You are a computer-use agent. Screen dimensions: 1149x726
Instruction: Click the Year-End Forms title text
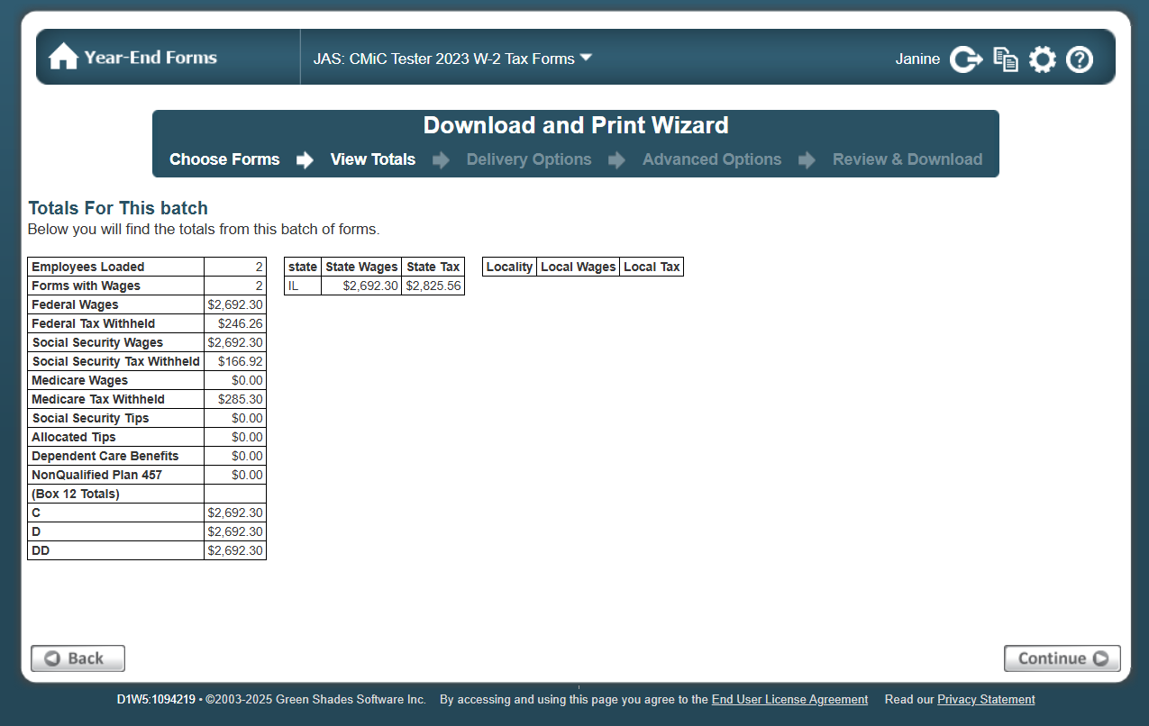tap(150, 58)
